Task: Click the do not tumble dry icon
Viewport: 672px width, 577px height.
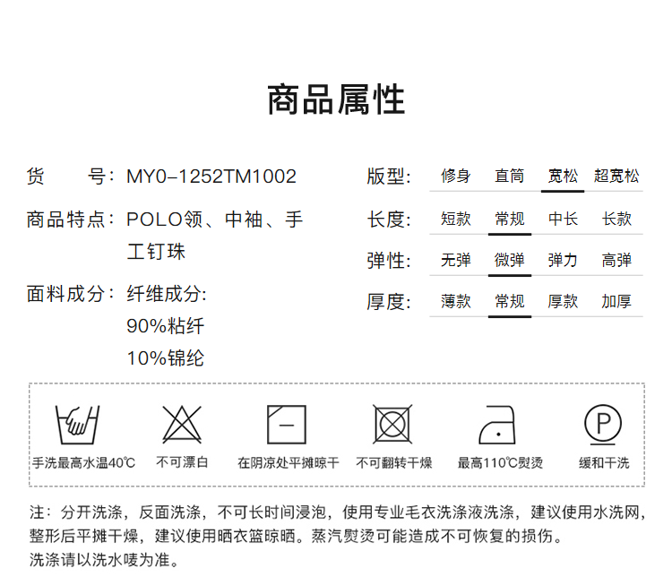Action: pyautogui.click(x=392, y=424)
